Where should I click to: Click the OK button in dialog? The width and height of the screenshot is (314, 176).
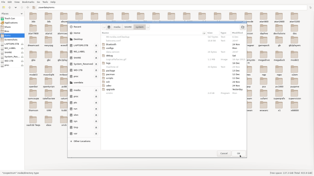239,153
